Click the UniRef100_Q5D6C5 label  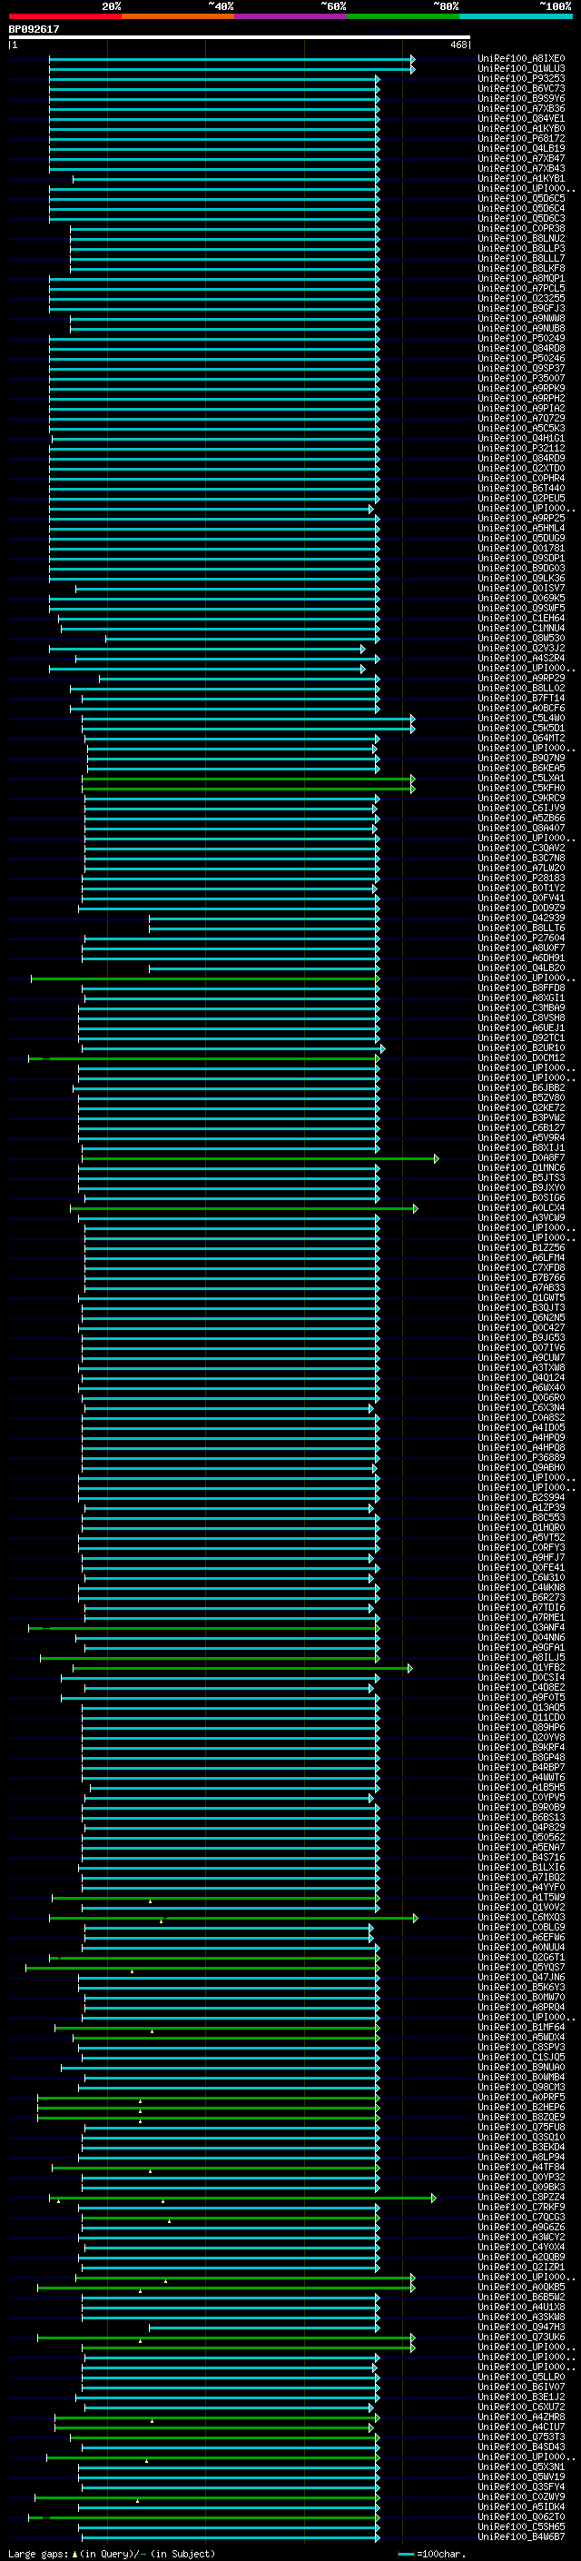click(521, 199)
